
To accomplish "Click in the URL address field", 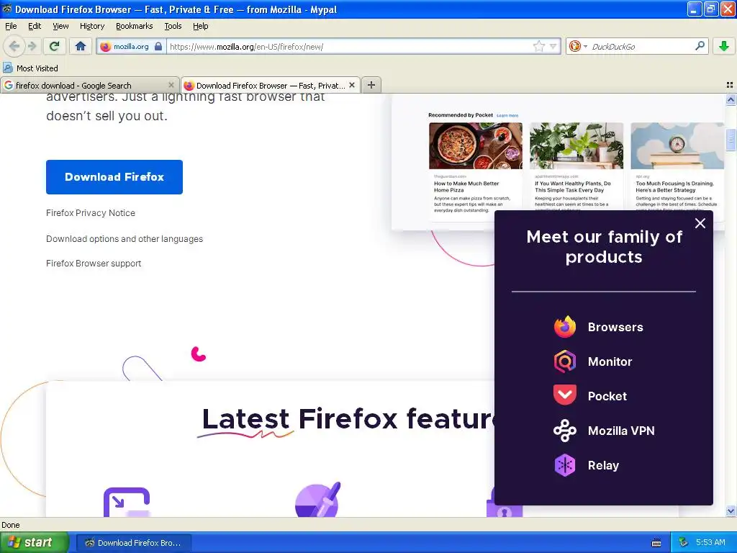I will [x=349, y=47].
